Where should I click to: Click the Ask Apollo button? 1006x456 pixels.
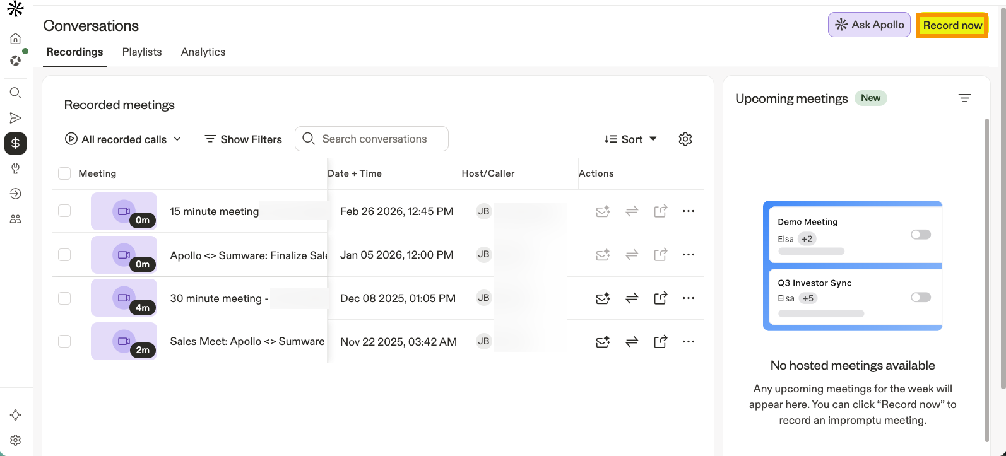click(869, 25)
